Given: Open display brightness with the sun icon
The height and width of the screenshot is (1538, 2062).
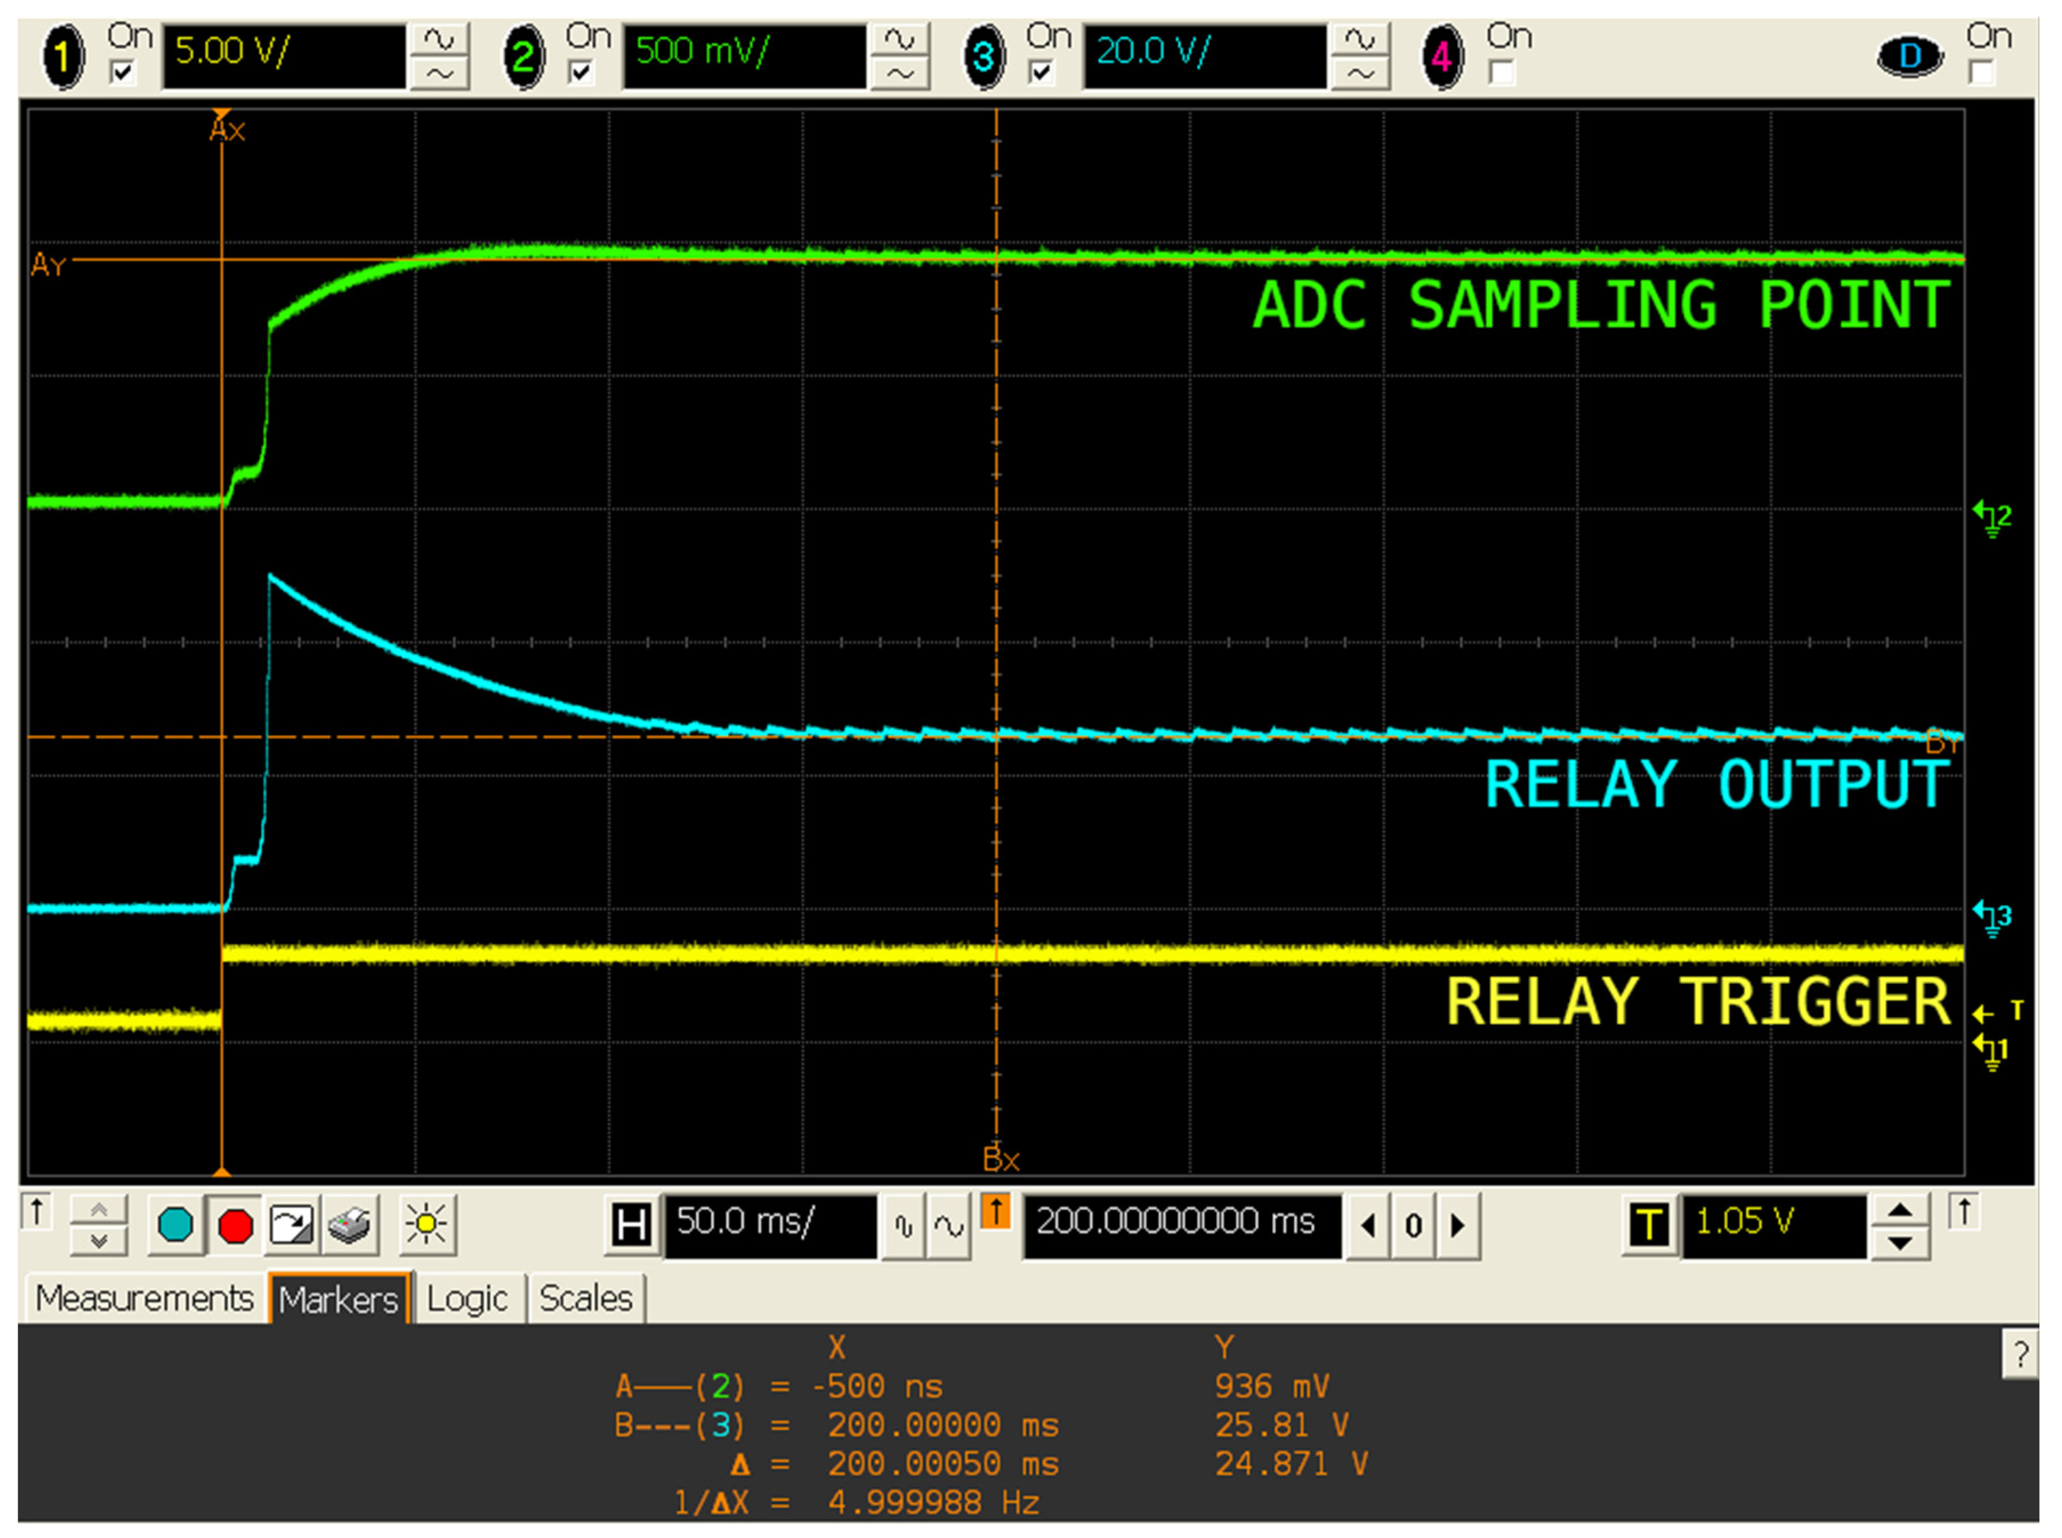Looking at the screenshot, I should click(426, 1224).
